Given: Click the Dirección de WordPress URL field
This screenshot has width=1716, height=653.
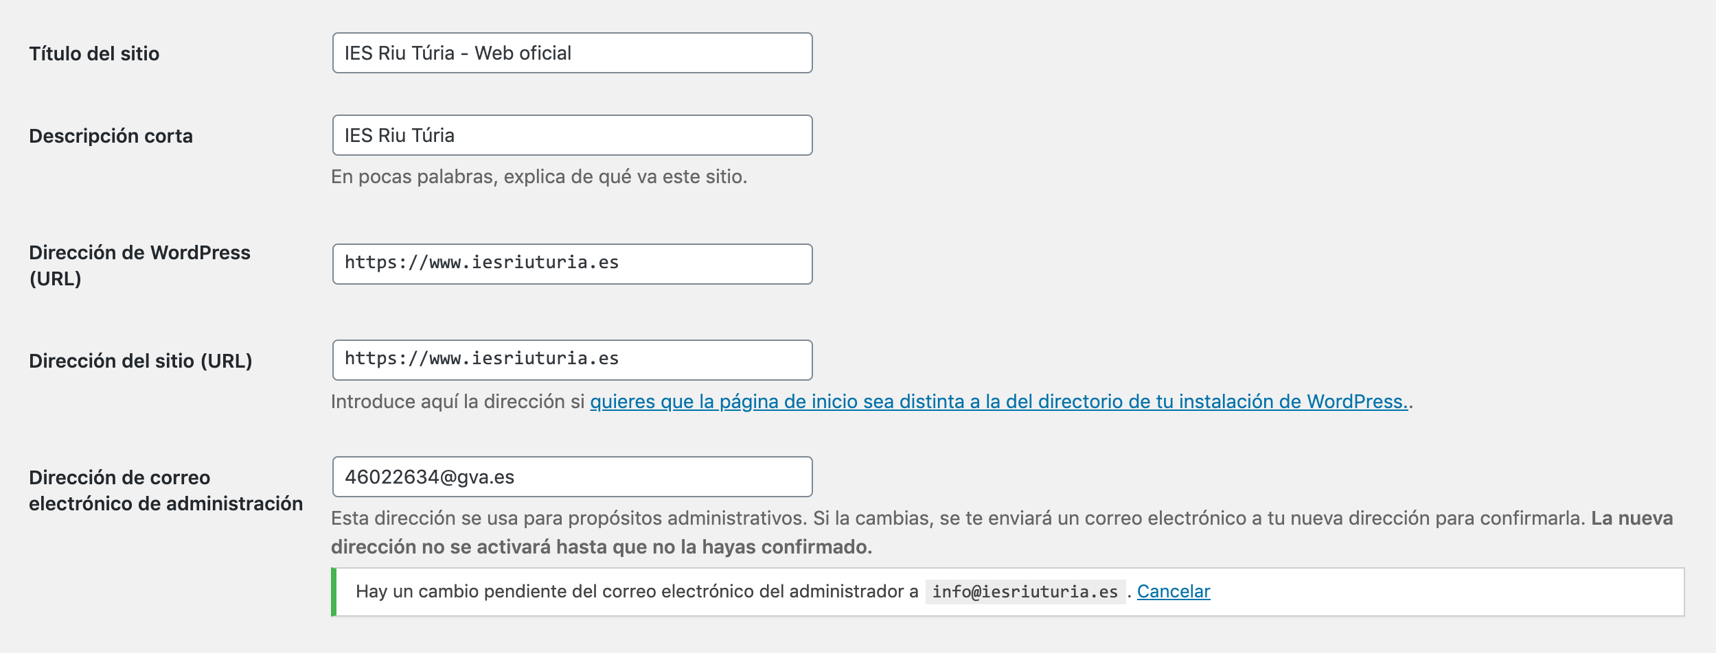Looking at the screenshot, I should (x=572, y=264).
